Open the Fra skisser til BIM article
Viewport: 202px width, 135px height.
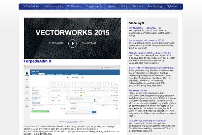point(138,90)
